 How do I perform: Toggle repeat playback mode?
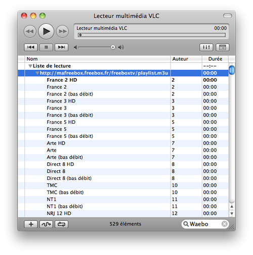(61, 224)
